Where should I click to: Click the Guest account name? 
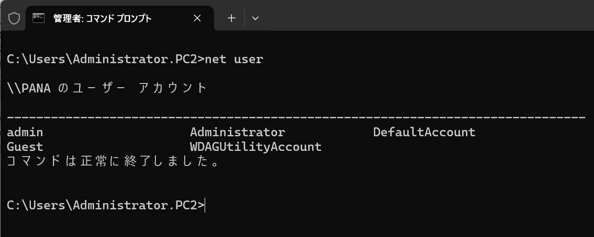tap(25, 147)
